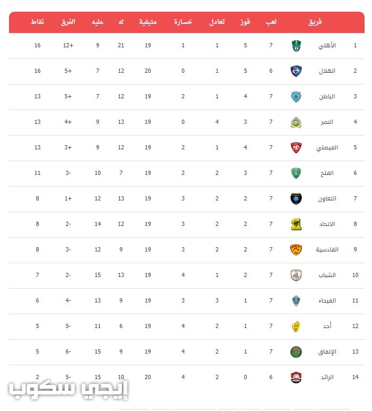Click the Al-Qadsiah orange crest
Viewport: 372px width, 411px height.
[296, 249]
